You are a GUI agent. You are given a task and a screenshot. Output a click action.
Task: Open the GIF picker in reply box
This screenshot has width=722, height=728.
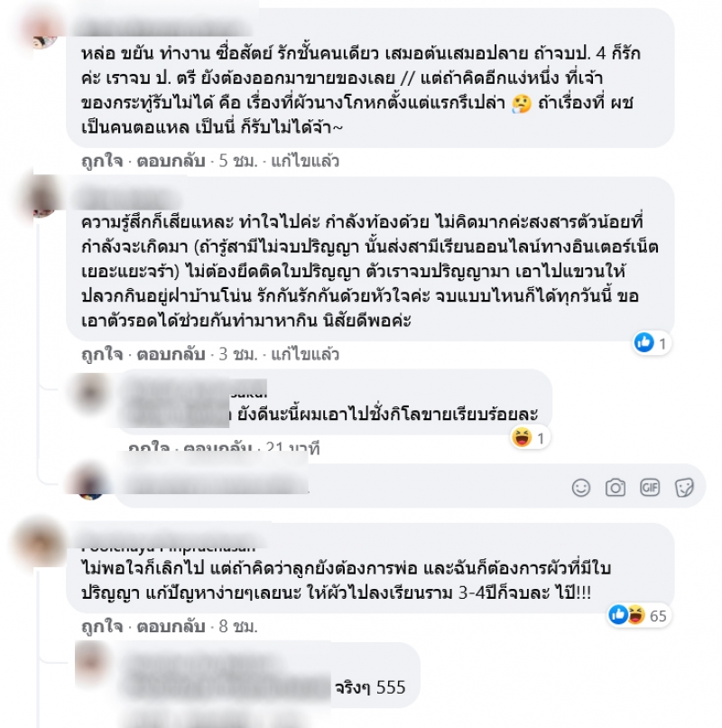point(650,487)
